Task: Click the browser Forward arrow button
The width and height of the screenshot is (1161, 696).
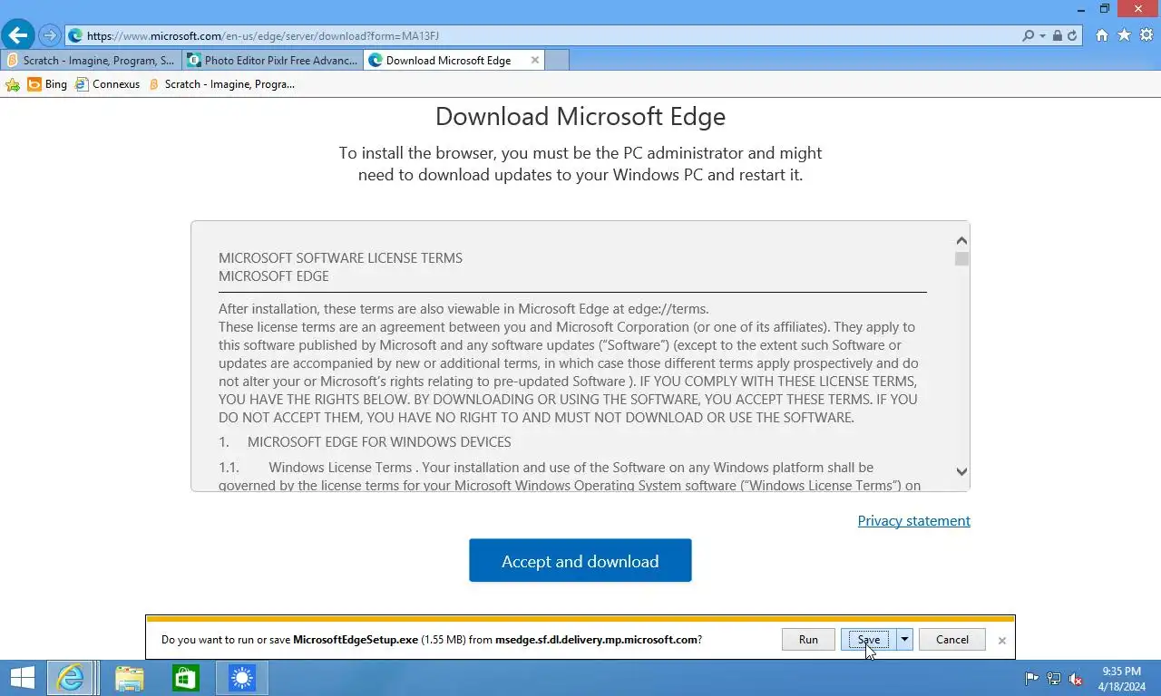Action: point(50,36)
